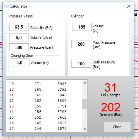Click value 3800 in results list
The width and height of the screenshot is (138, 139).
pyautogui.click(x=62, y=101)
